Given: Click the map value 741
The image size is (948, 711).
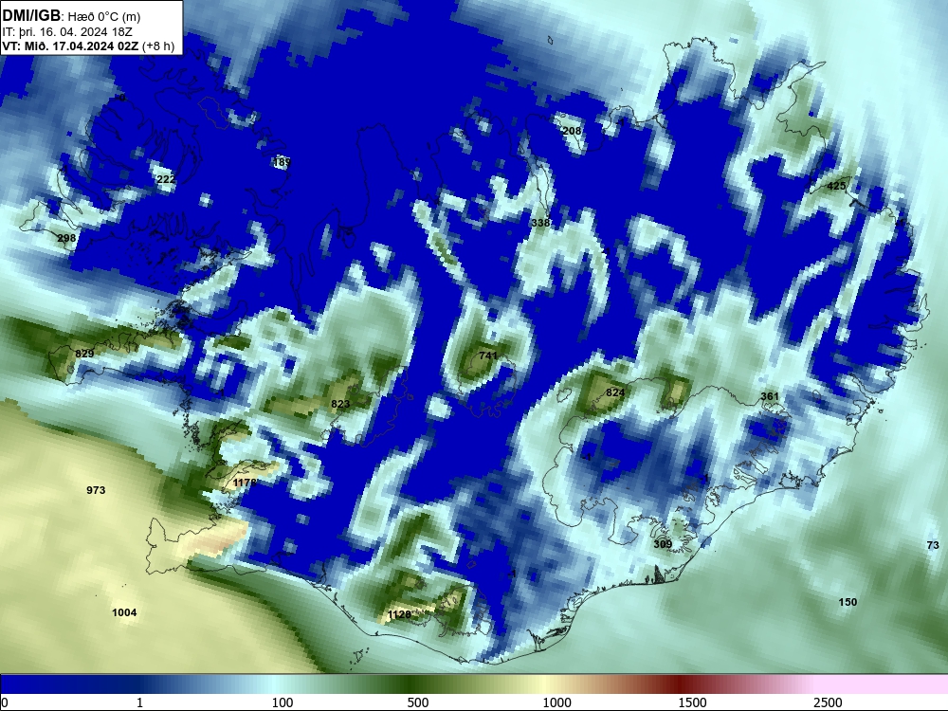Looking at the screenshot, I should (x=488, y=355).
